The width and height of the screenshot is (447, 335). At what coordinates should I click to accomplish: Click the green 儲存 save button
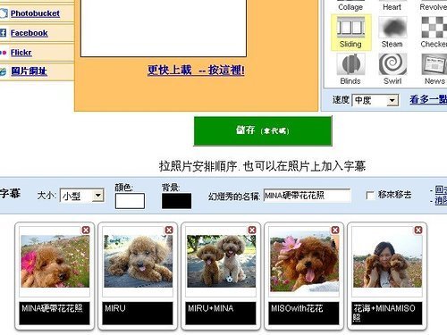263,130
